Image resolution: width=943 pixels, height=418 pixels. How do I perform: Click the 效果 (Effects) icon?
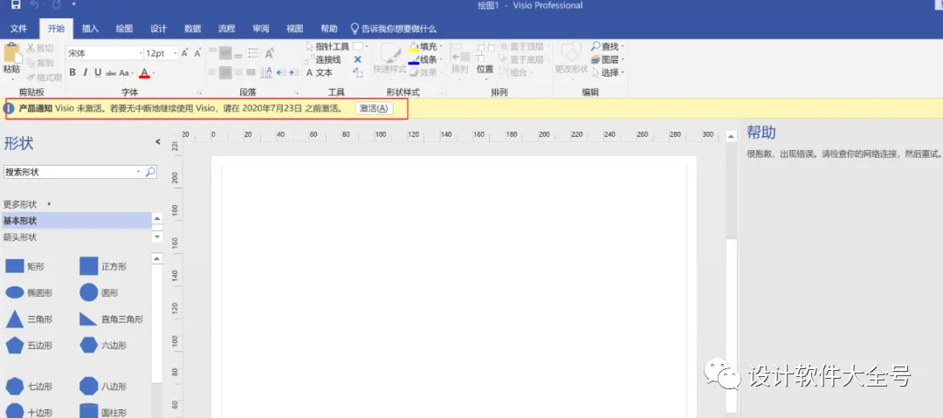415,72
